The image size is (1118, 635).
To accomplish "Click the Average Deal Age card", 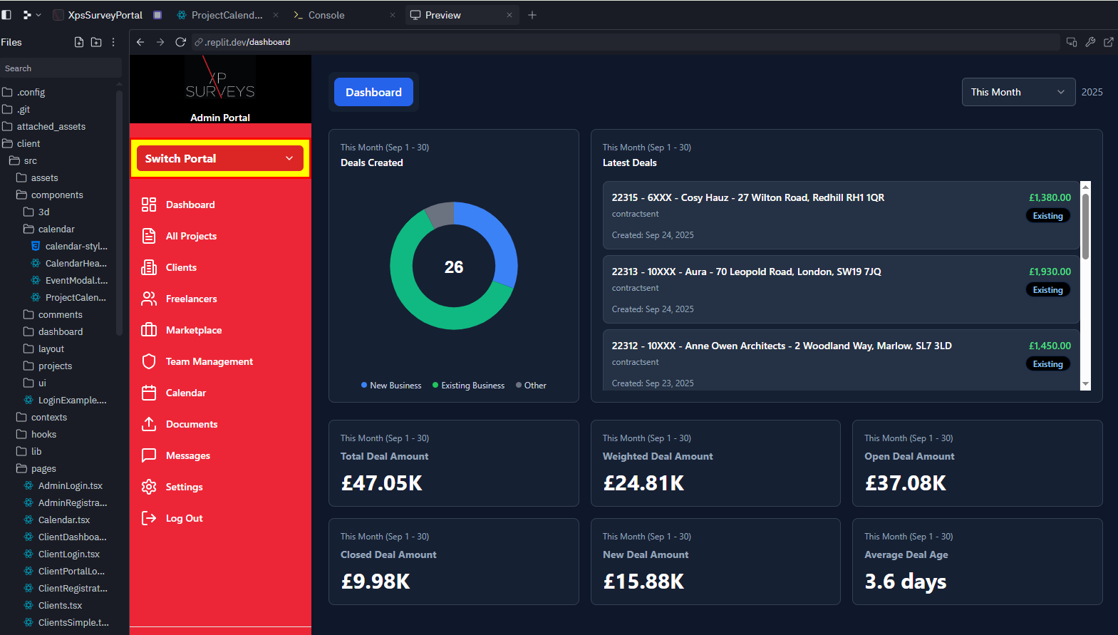I will tap(977, 562).
